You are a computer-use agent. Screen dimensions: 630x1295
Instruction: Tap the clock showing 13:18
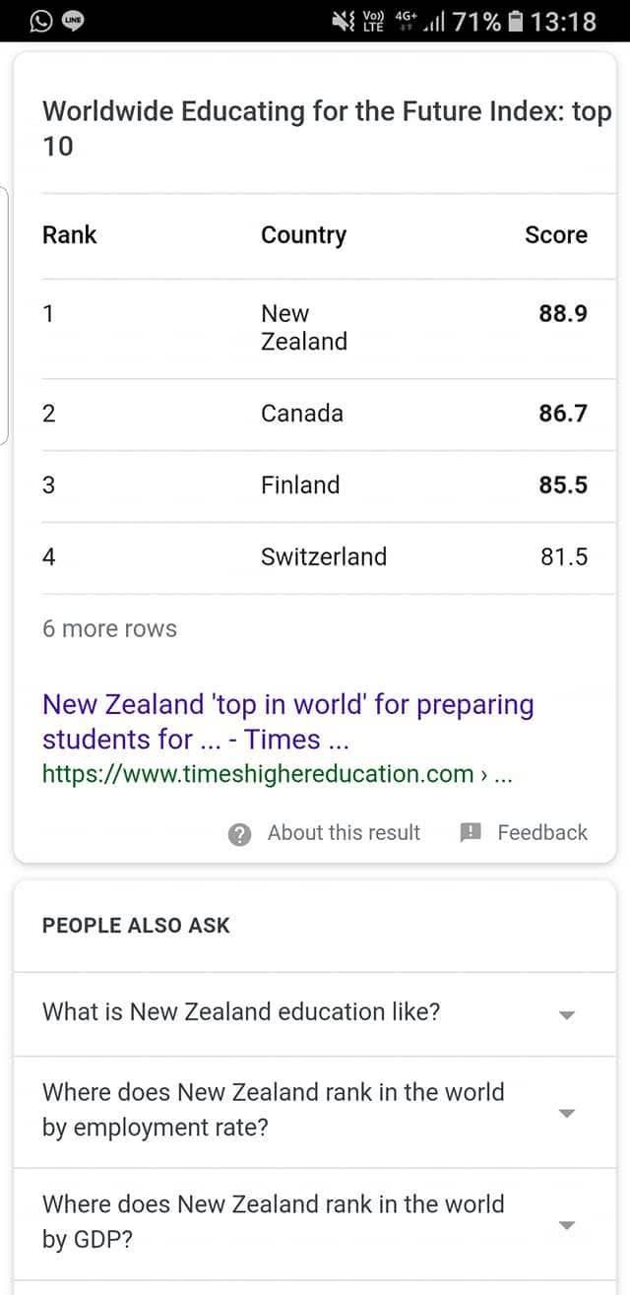pyautogui.click(x=563, y=21)
